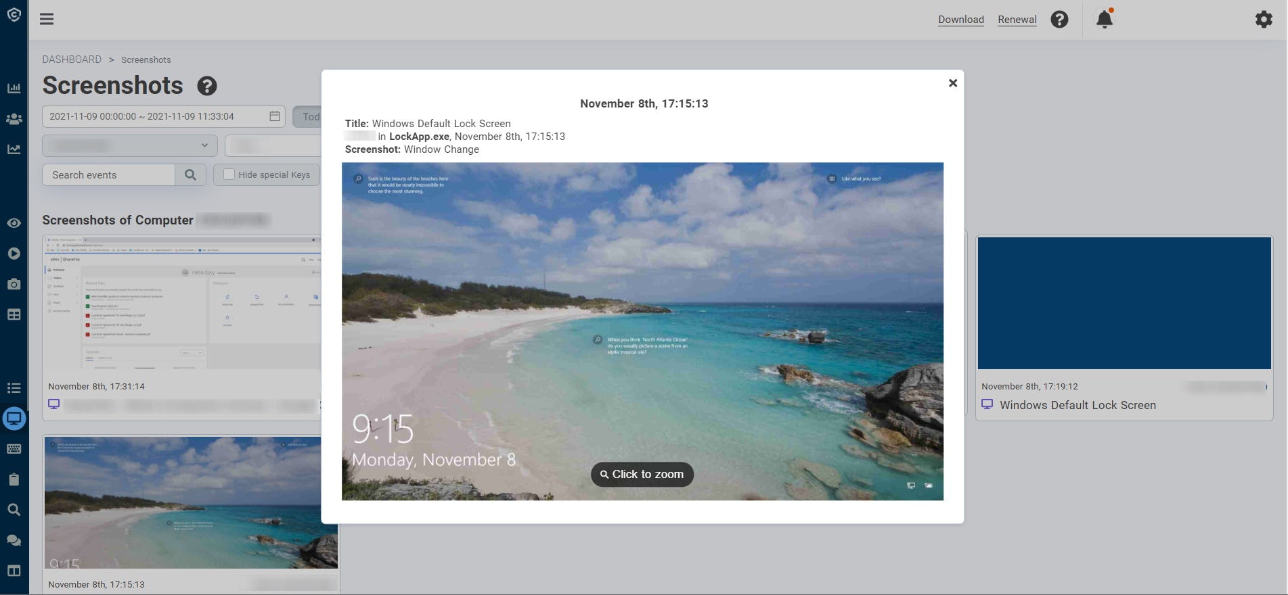The height and width of the screenshot is (595, 1288).
Task: Open the 17:31:14 ShareFile screenshot thumbnail
Action: coord(182,303)
